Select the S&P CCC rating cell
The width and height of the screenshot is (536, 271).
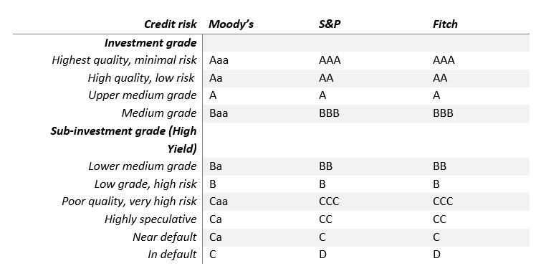pos(329,201)
